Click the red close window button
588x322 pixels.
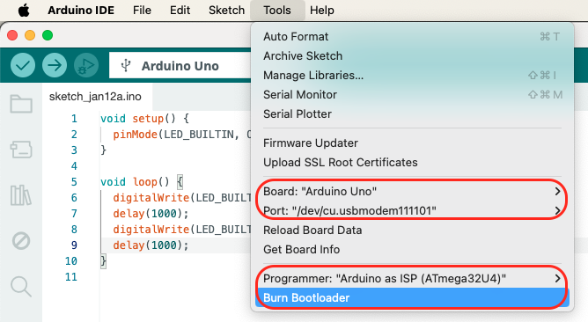click(x=12, y=35)
